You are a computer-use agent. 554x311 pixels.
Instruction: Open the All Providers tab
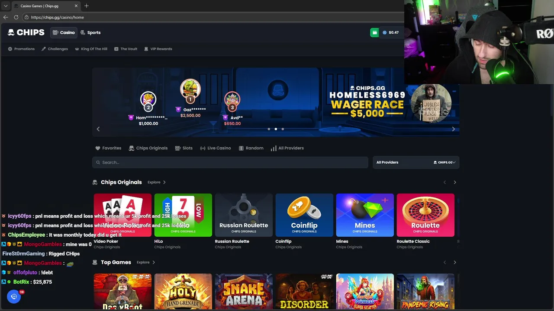287,148
